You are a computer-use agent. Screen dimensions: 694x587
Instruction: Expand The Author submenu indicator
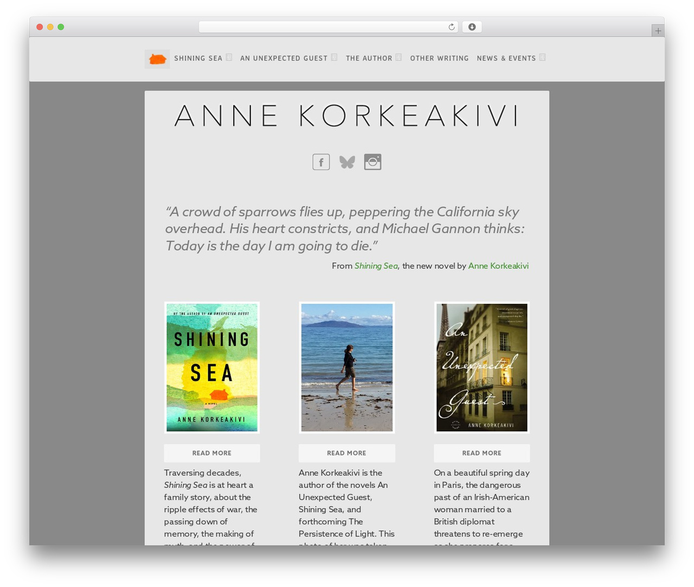(x=399, y=57)
